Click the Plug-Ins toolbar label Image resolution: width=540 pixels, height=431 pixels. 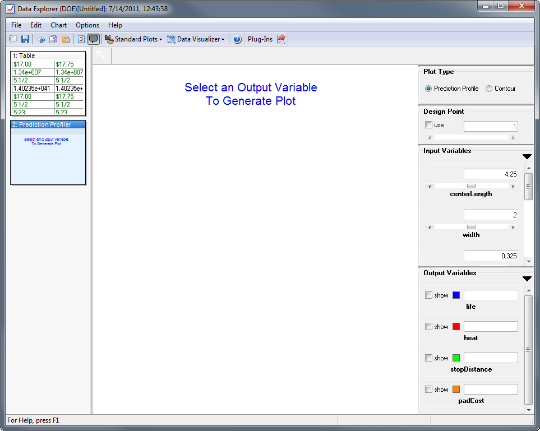(x=260, y=39)
